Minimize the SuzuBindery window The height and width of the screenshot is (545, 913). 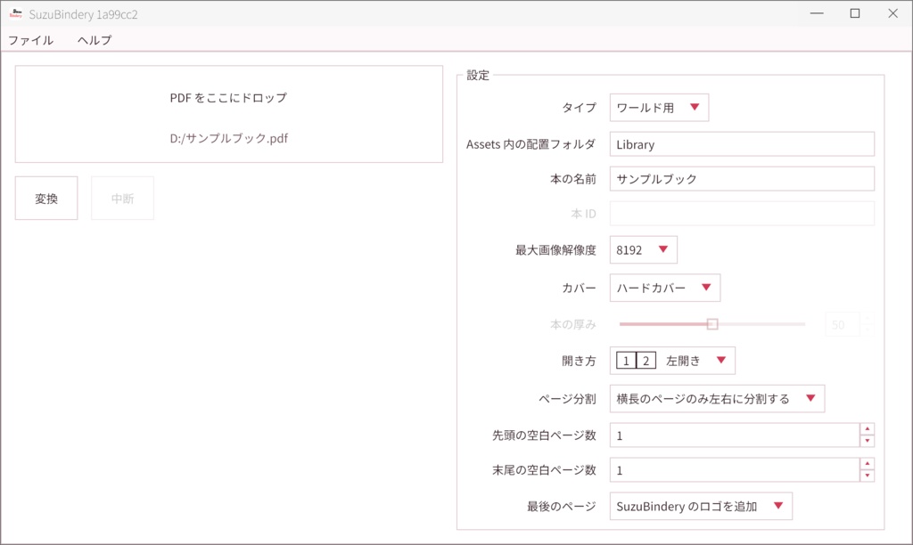click(817, 13)
